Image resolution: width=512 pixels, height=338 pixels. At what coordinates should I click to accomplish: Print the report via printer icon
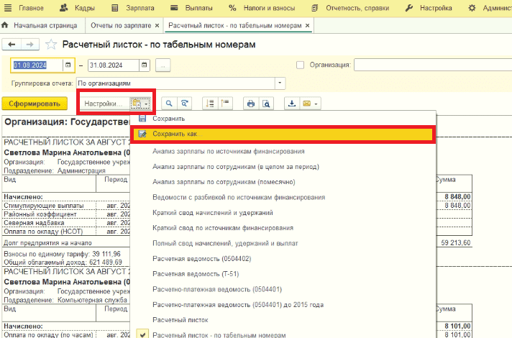coord(251,104)
